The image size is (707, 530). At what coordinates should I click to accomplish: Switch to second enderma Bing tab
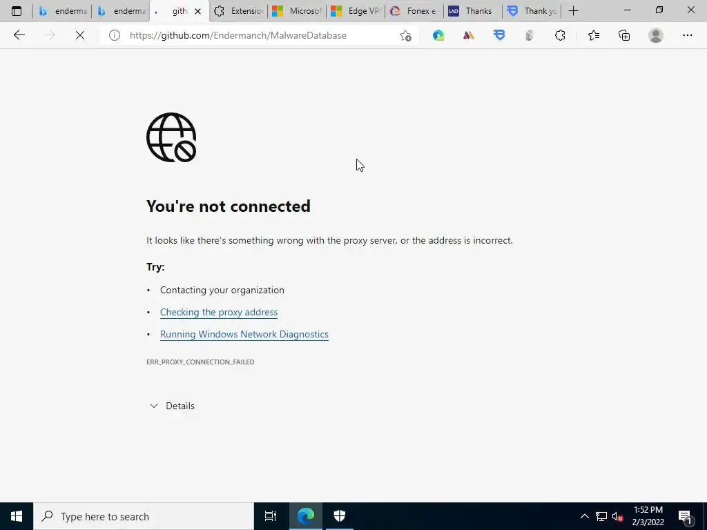tap(121, 11)
